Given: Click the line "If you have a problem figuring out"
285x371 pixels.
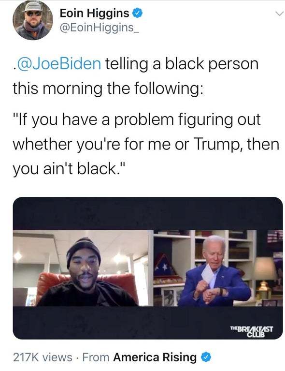Looking at the screenshot, I should 137,120.
